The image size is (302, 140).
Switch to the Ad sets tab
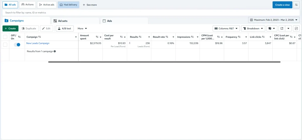[x=75, y=21]
